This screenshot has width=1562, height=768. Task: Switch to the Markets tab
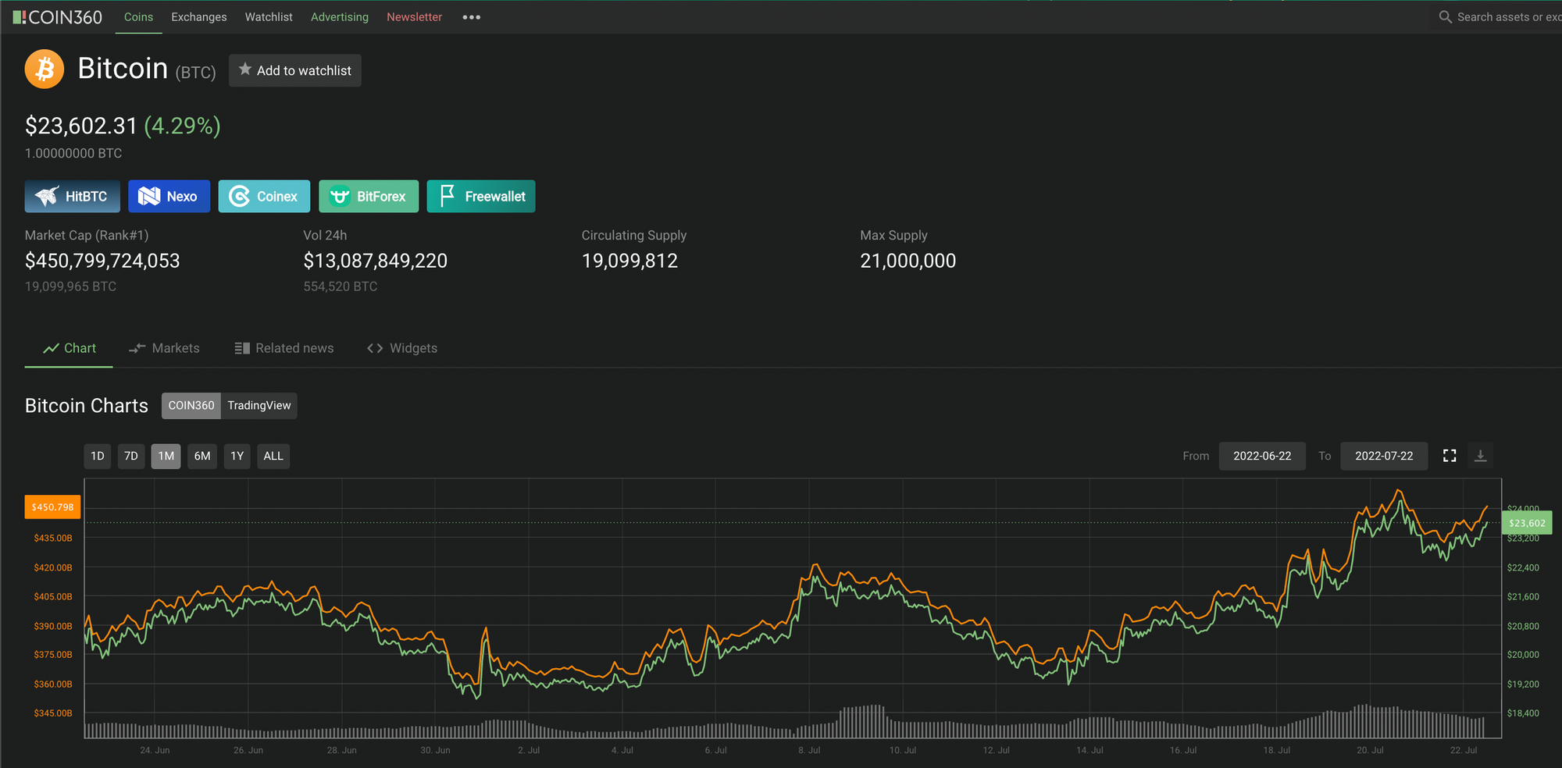(164, 348)
